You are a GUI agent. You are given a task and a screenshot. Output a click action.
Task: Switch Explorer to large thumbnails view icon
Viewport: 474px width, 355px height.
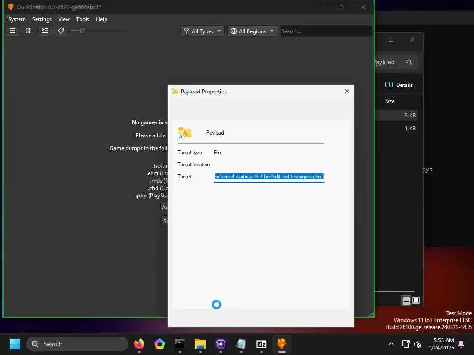pyautogui.click(x=416, y=300)
